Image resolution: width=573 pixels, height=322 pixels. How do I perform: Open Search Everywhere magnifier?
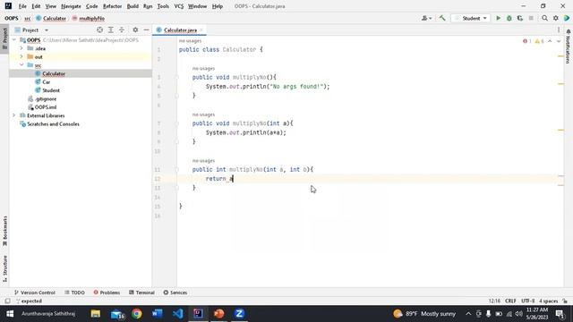click(x=544, y=18)
